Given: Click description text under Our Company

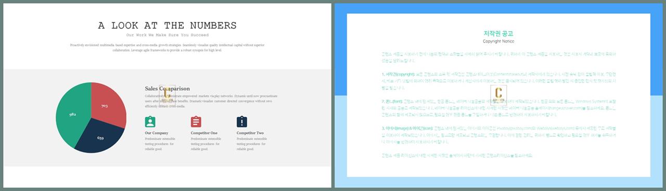Looking at the screenshot, I should 160,144.
